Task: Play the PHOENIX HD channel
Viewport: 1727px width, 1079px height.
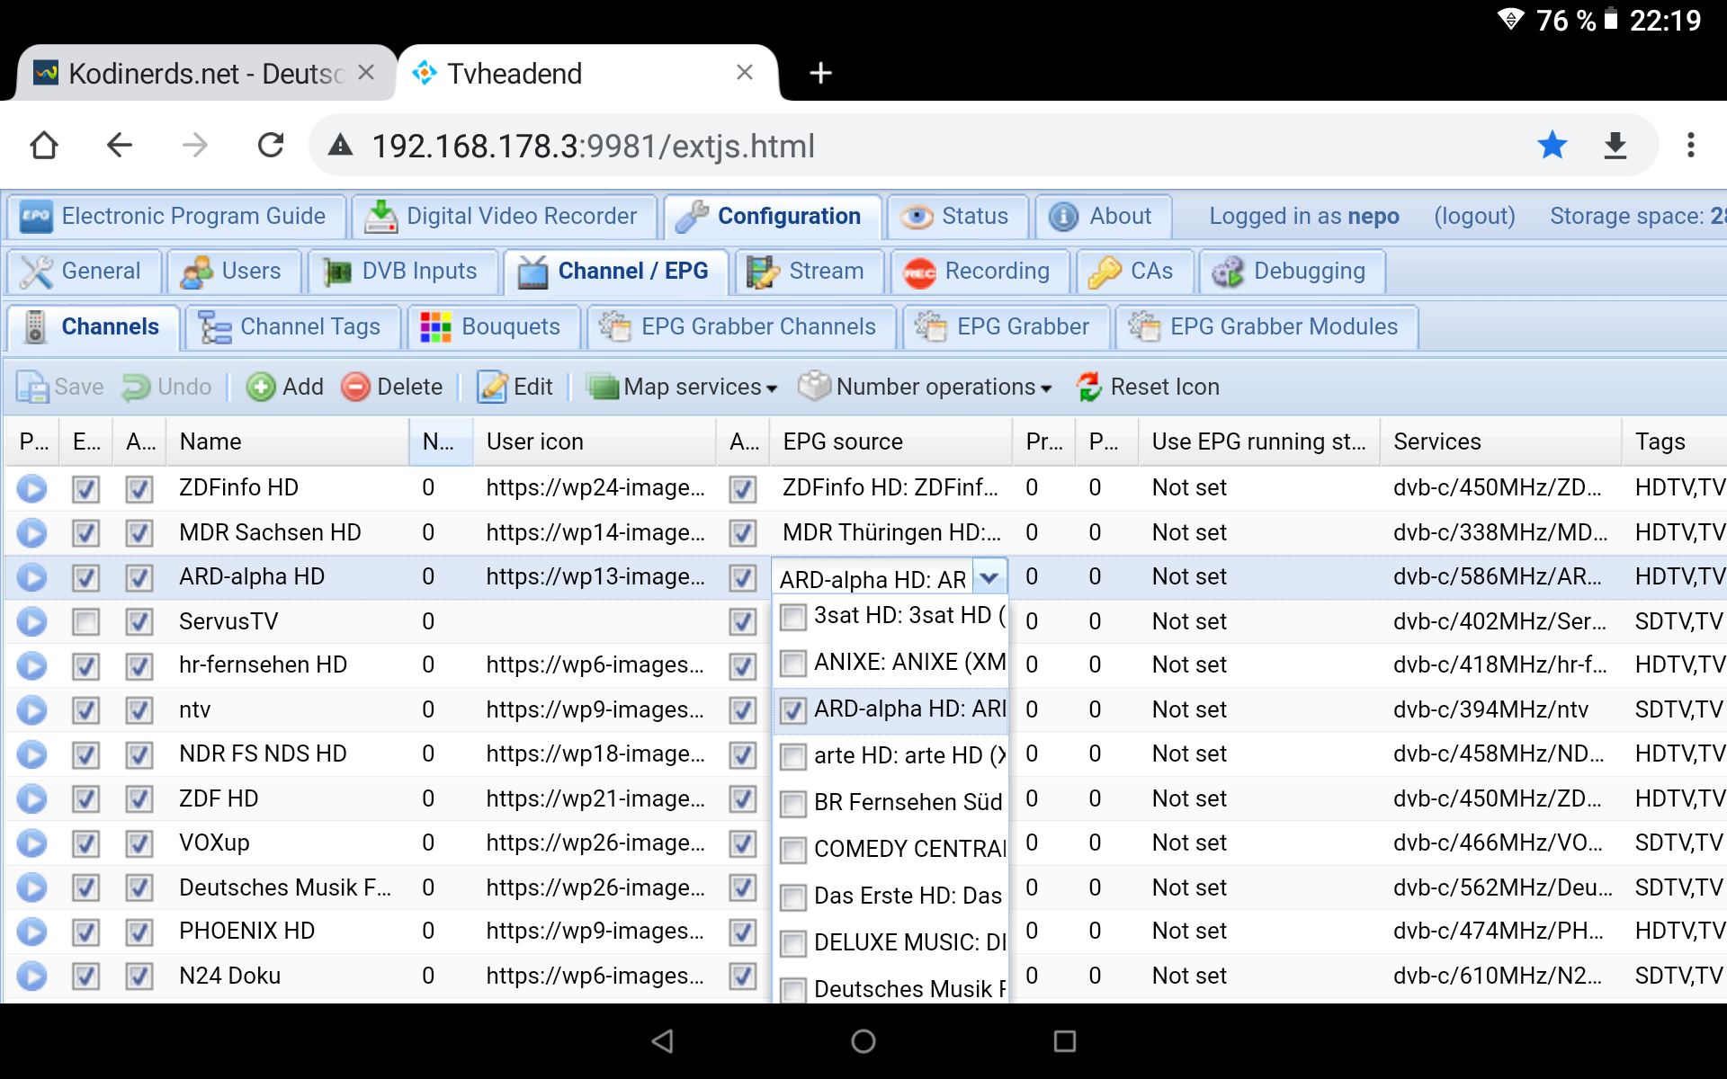Action: pyautogui.click(x=31, y=932)
